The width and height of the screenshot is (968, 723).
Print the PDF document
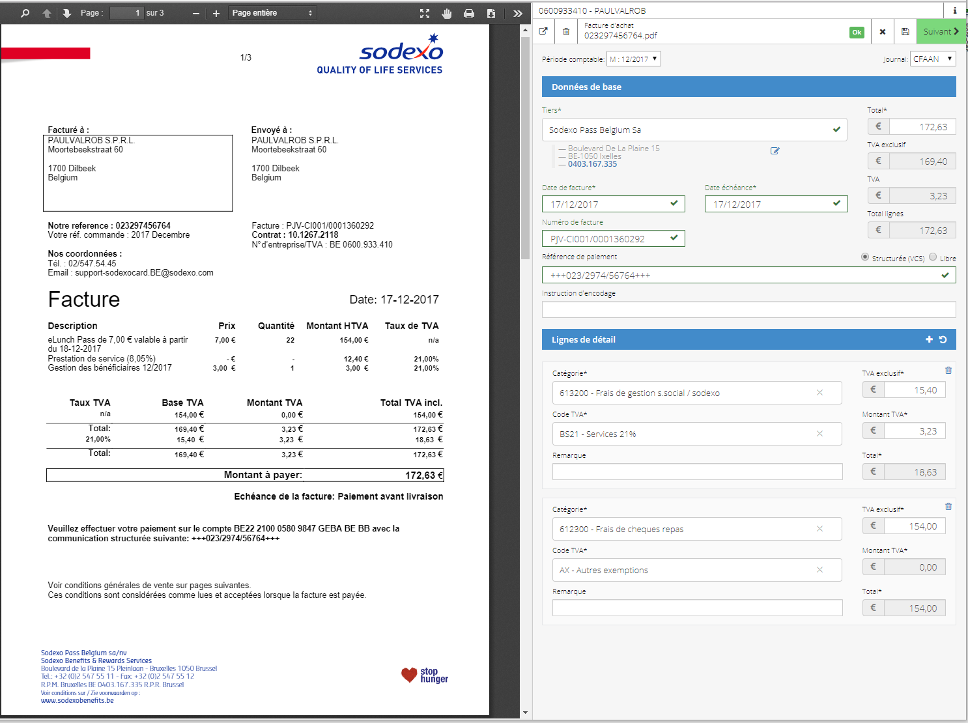(469, 13)
